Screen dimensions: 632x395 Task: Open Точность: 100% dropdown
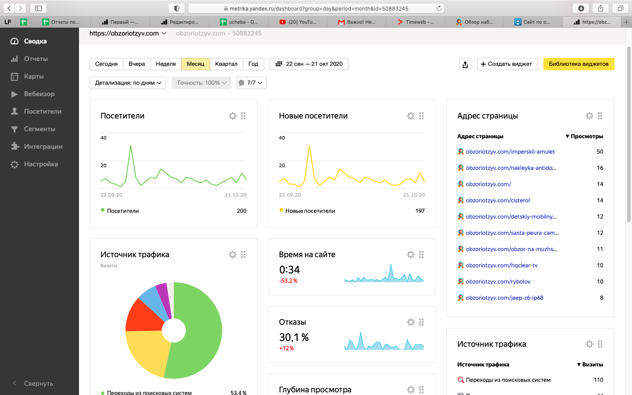pyautogui.click(x=201, y=83)
